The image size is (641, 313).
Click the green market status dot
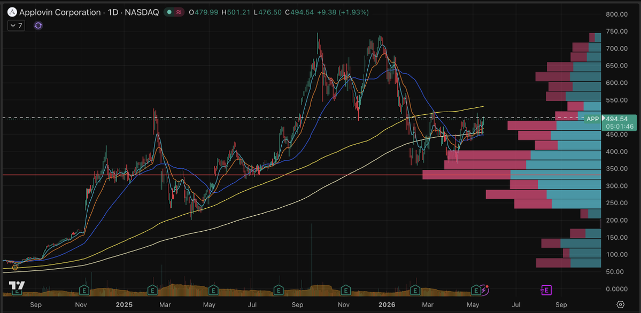169,12
